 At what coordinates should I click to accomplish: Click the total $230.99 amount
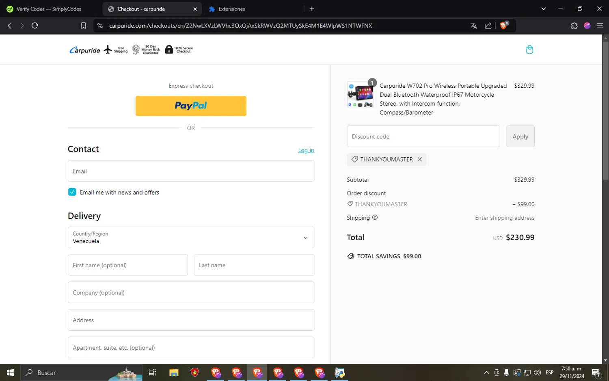point(520,237)
